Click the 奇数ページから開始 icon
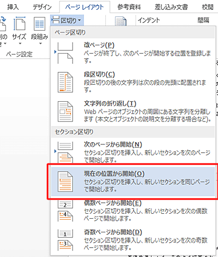The image size is (218, 257). pyautogui.click(x=65, y=240)
